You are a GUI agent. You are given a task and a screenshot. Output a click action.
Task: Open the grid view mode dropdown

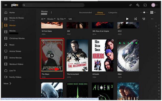(153, 12)
